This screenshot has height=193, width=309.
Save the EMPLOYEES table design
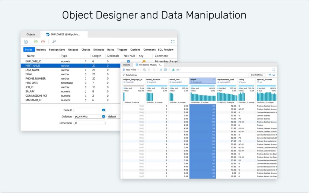pos(26,42)
